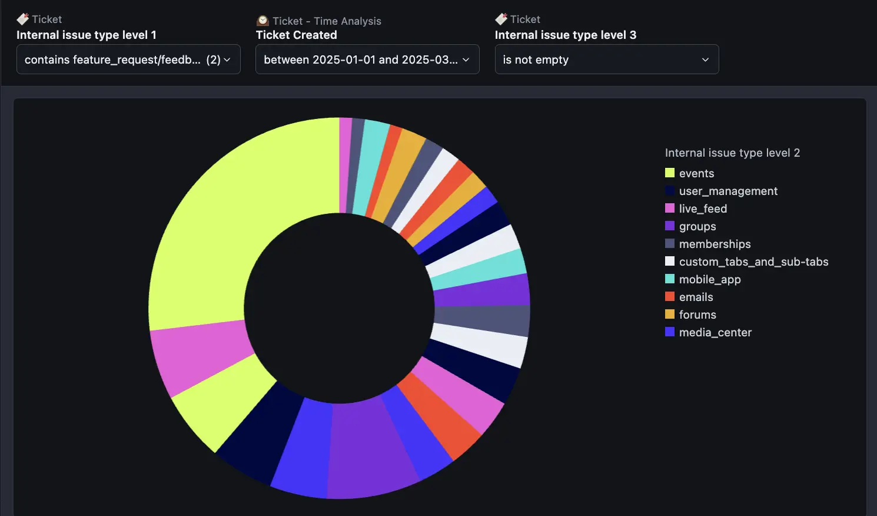Toggle the user_management legend label
This screenshot has height=516, width=877.
coord(728,191)
